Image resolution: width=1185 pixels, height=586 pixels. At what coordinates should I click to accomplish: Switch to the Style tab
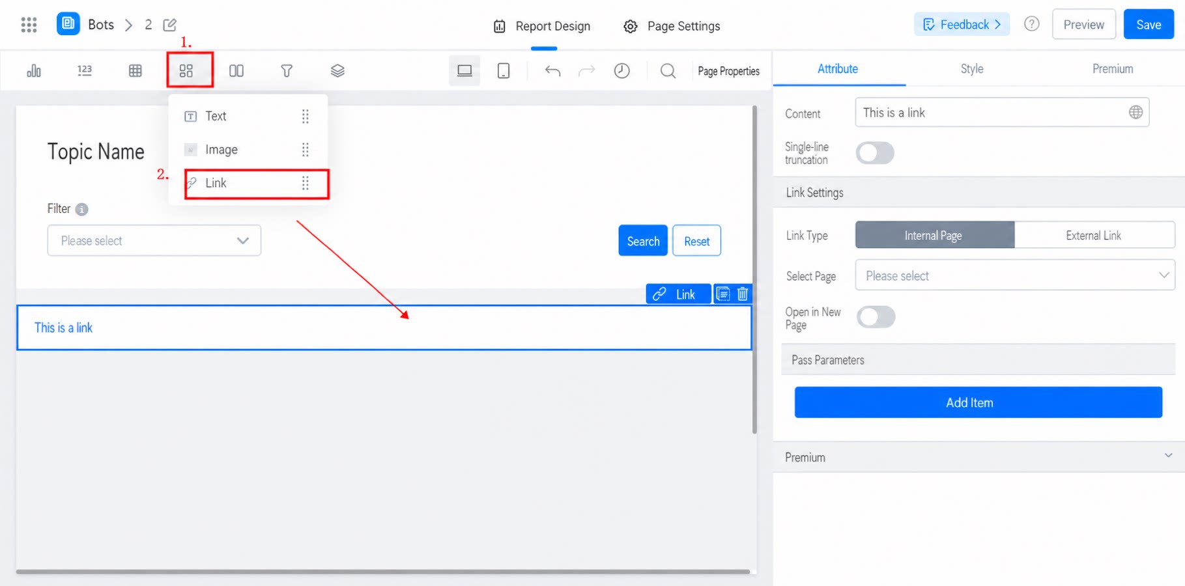pos(971,69)
